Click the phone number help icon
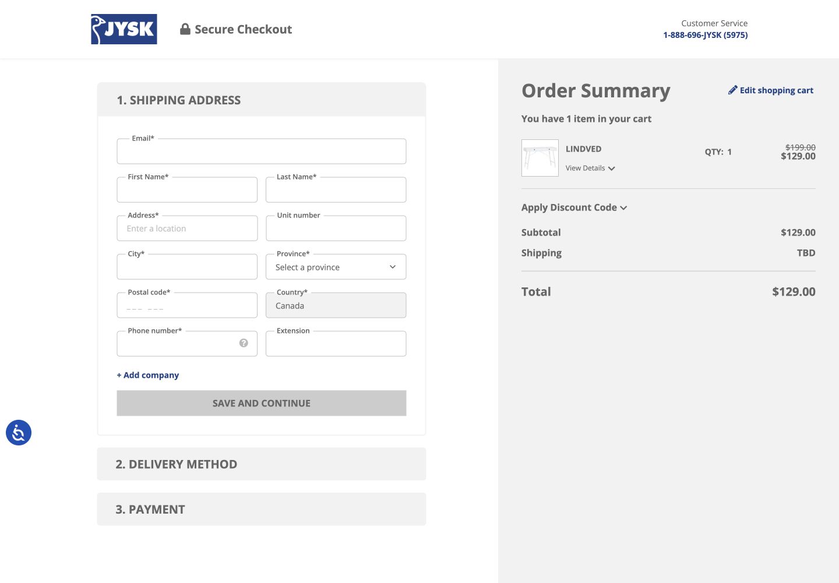Viewport: 839px width, 583px height. (x=244, y=343)
